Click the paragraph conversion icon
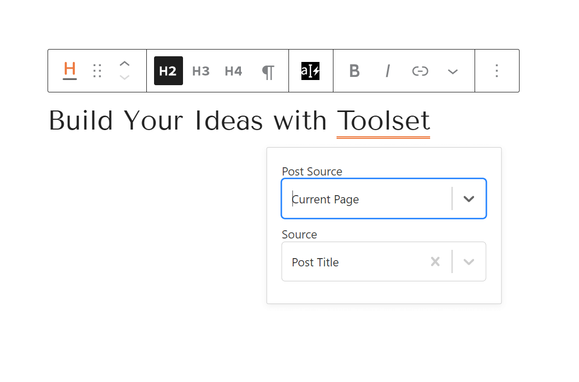579x382 pixels. (268, 71)
